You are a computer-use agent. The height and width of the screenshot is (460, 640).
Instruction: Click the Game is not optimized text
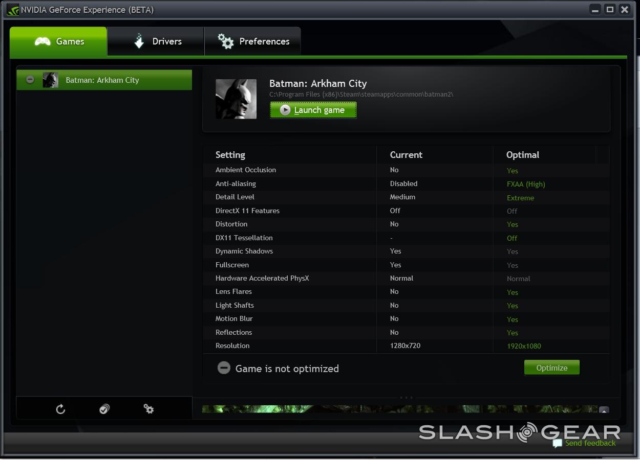287,369
